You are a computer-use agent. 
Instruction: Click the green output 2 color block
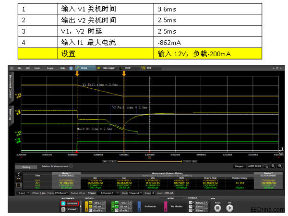click(113, 206)
